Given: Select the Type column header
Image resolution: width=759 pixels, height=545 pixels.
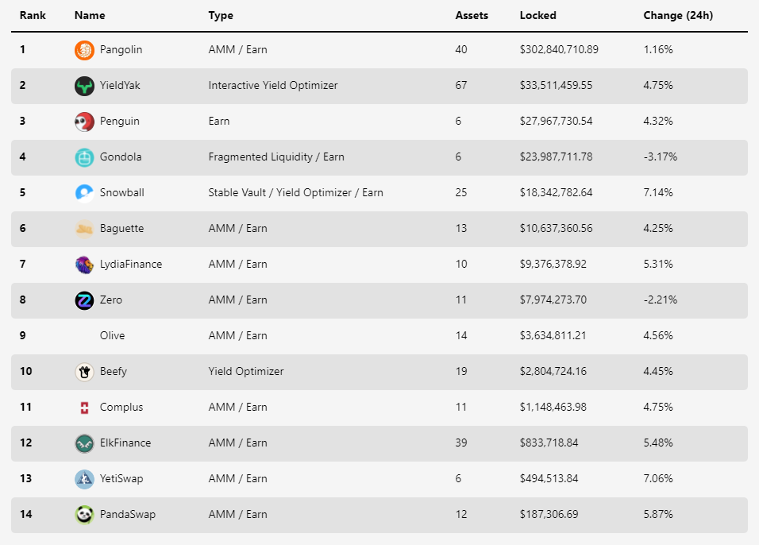Looking at the screenshot, I should point(221,15).
